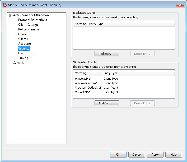
Task: Select ActiveSync for MDaemon in the tree
Action: 31,15
